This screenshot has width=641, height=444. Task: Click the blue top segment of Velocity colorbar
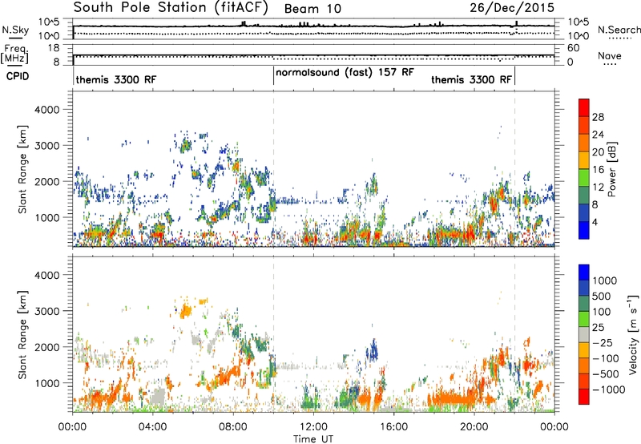pos(584,272)
